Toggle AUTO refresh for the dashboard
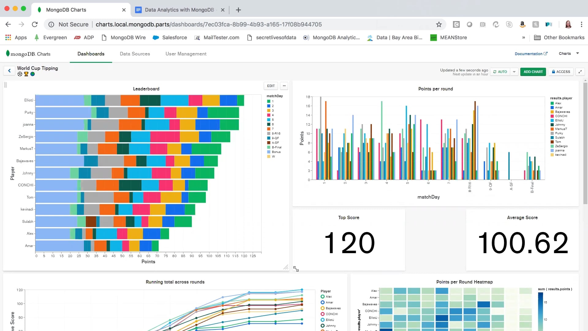Image resolution: width=588 pixels, height=331 pixels. click(x=500, y=72)
